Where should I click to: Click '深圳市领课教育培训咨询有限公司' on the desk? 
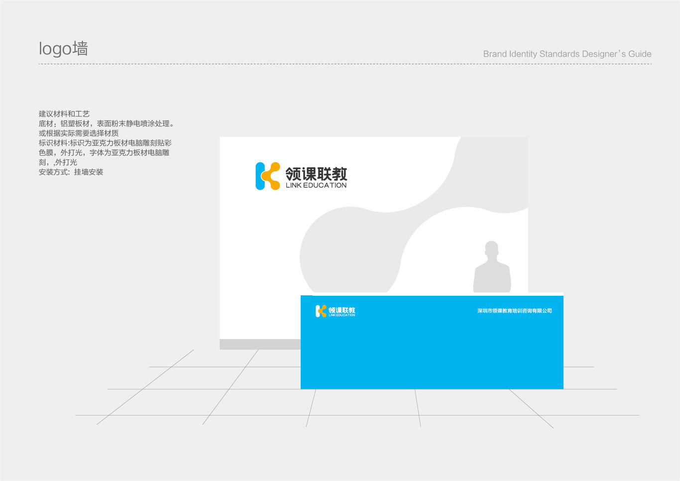(x=515, y=311)
